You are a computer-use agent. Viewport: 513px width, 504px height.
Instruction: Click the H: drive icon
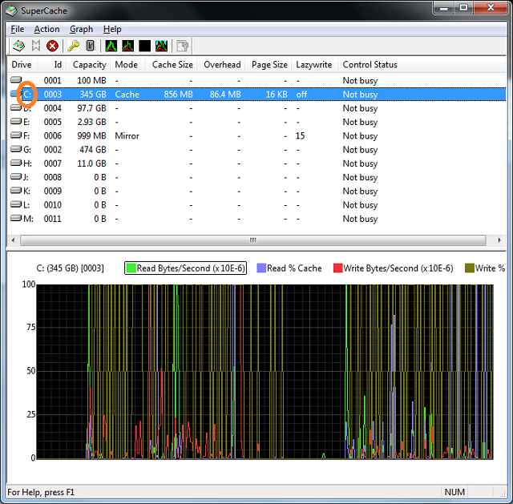click(16, 163)
